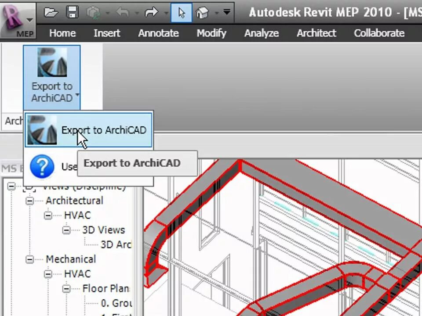Screen dimensions: 422x316
Task: Select the 3D Arc view item
Action: 116,244
